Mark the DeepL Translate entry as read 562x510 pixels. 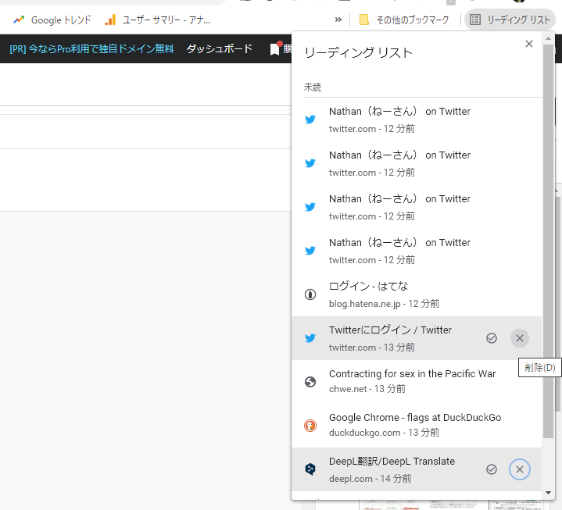(492, 469)
